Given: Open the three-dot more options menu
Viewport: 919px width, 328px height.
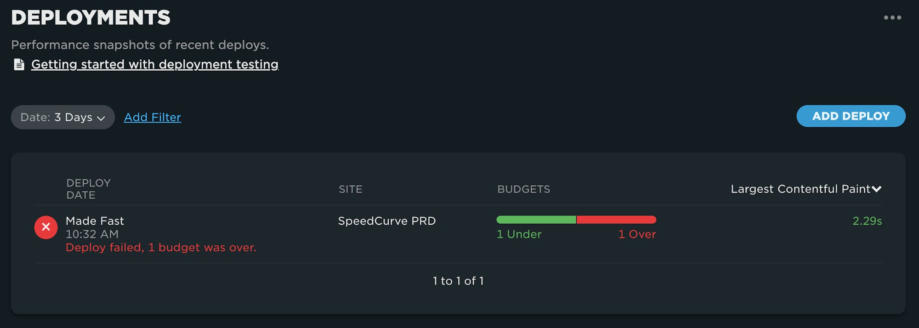Looking at the screenshot, I should (892, 18).
